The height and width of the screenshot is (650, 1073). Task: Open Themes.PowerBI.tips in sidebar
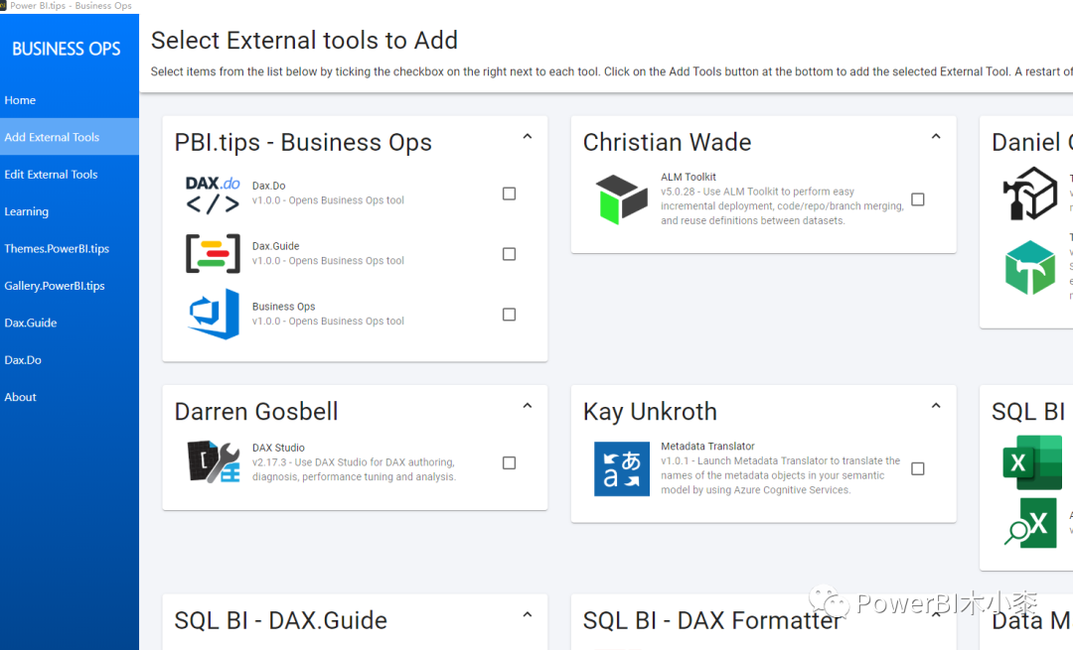tap(70, 248)
